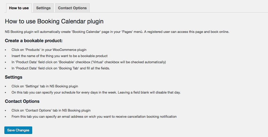Click the "Click on 'Contact Options' tab" instruction line

coord(51,110)
